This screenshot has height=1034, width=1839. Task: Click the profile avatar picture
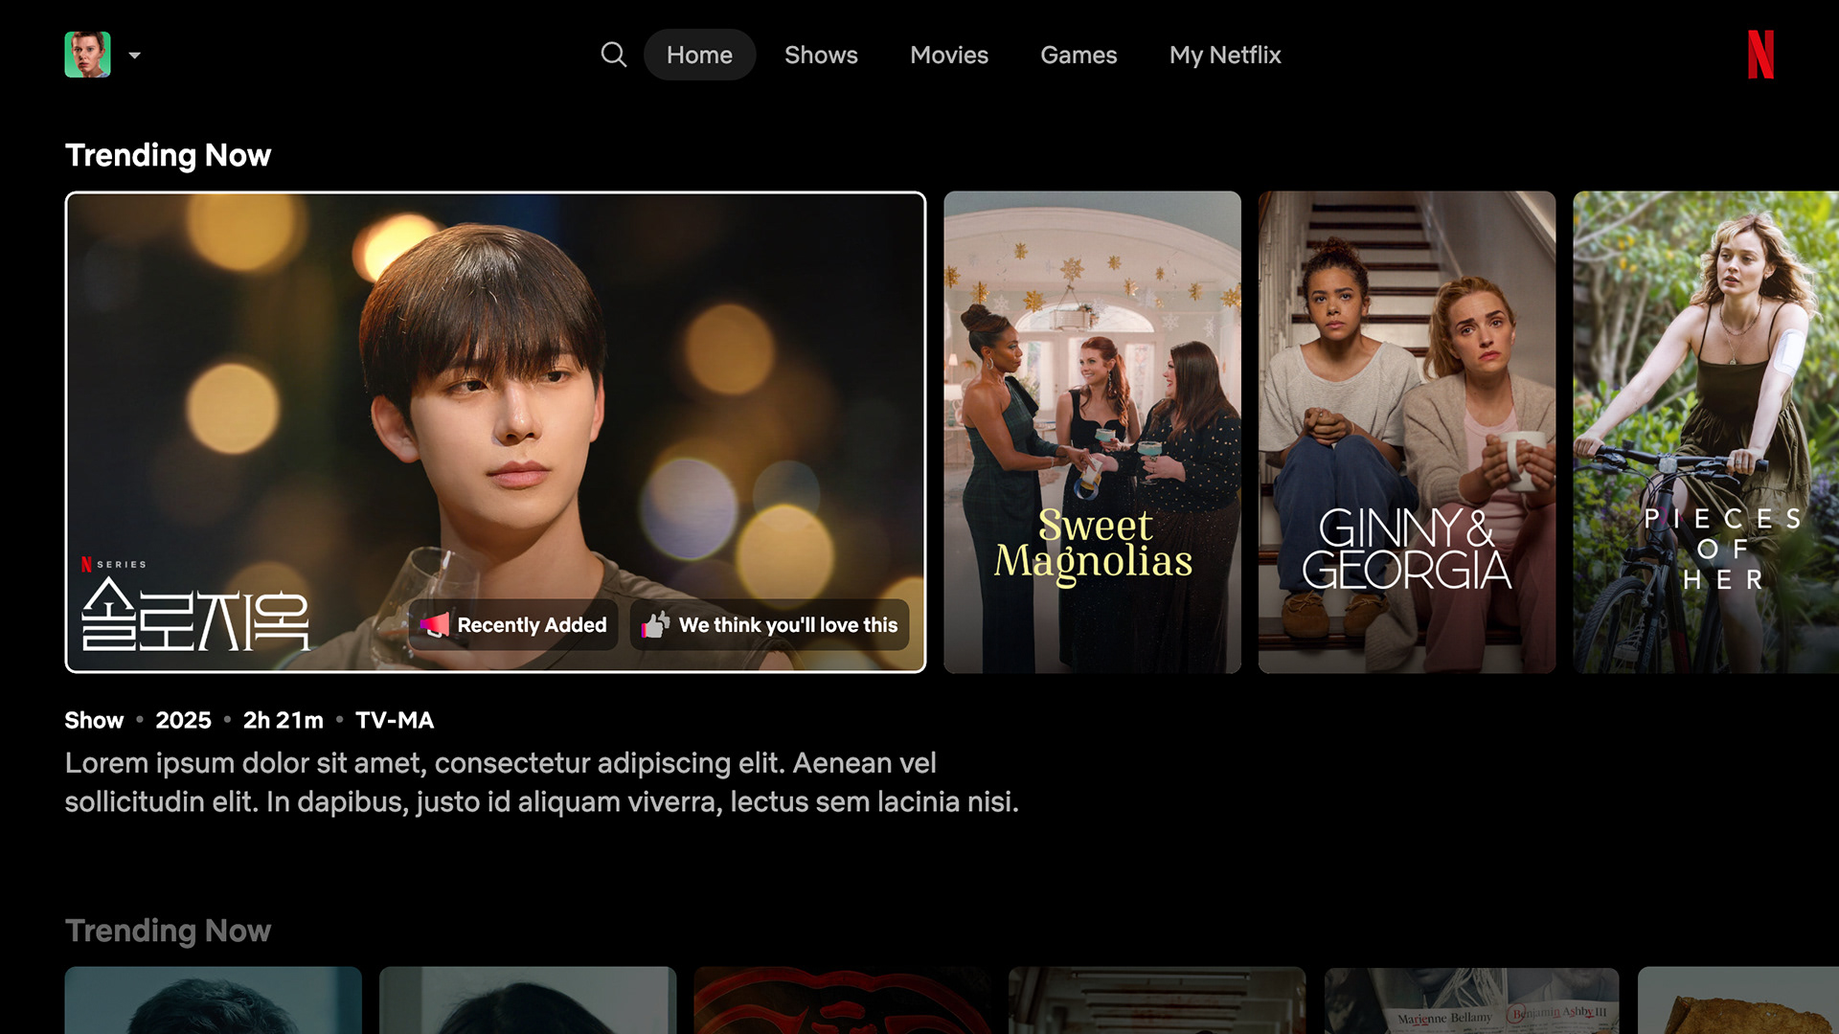tap(87, 55)
